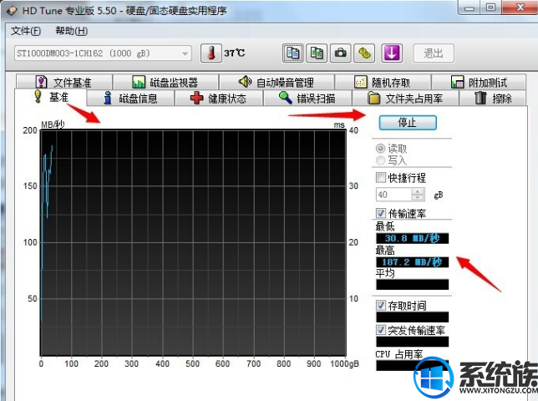Switch to the 擦除 erase tab
This screenshot has width=538, height=401.
(493, 99)
